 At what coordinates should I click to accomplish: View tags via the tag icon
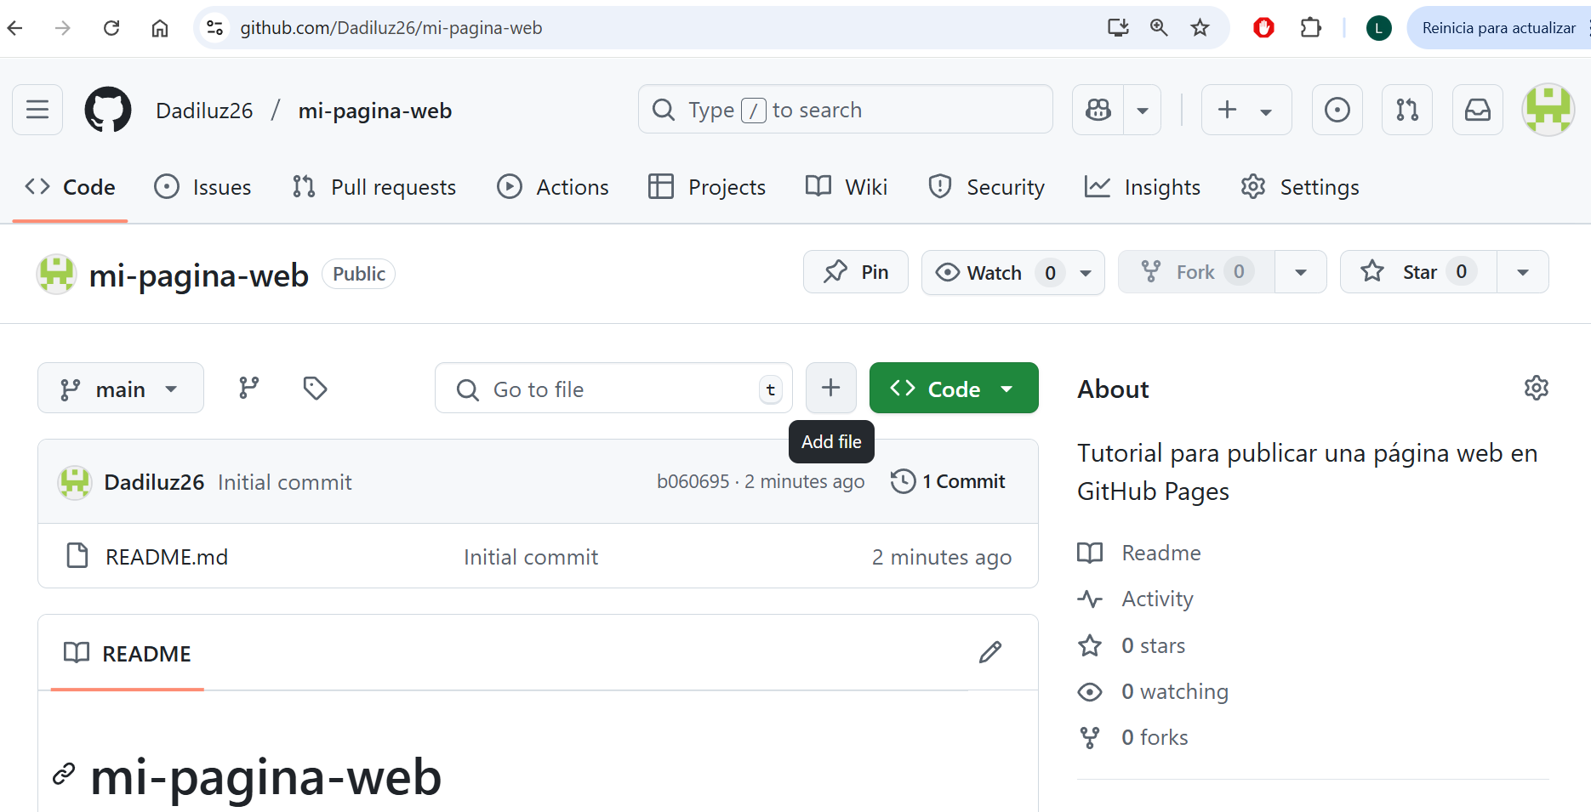pos(315,389)
